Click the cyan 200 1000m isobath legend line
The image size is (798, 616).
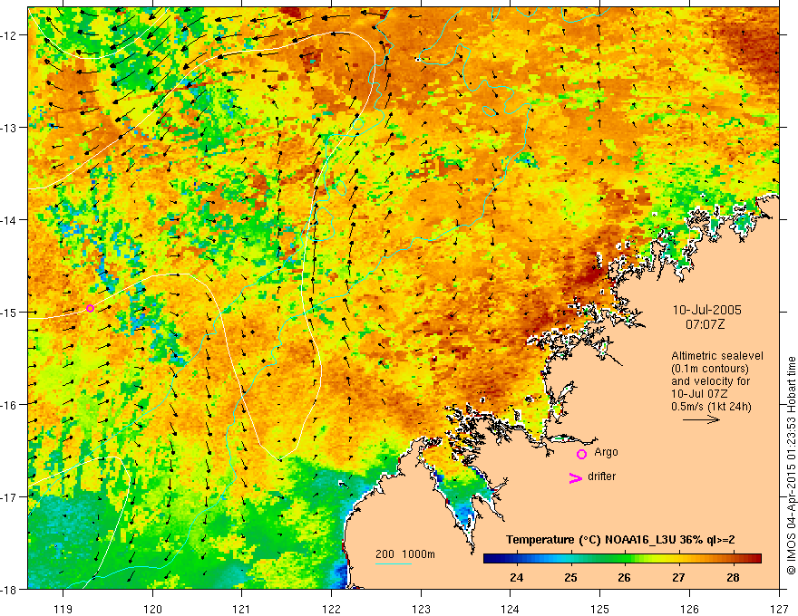coord(394,563)
